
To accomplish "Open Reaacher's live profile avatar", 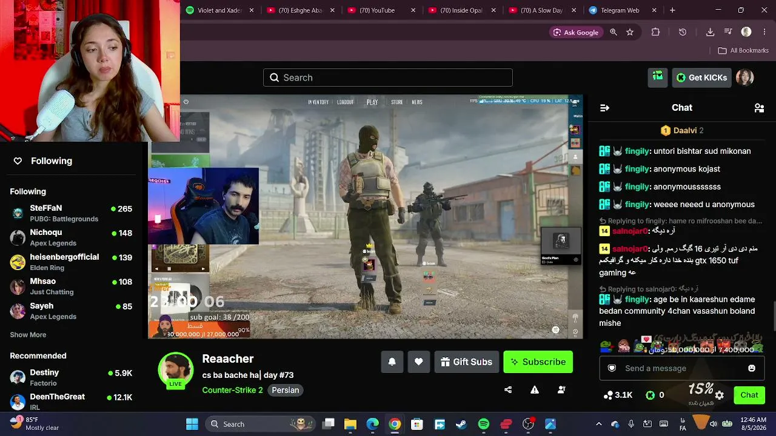I will click(x=176, y=370).
